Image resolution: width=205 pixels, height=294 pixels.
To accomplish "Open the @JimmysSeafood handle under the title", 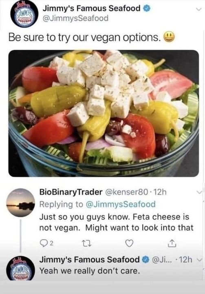I will click(76, 18).
